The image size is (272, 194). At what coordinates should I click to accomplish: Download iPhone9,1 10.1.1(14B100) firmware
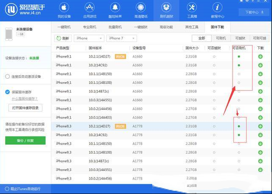(x=260, y=83)
